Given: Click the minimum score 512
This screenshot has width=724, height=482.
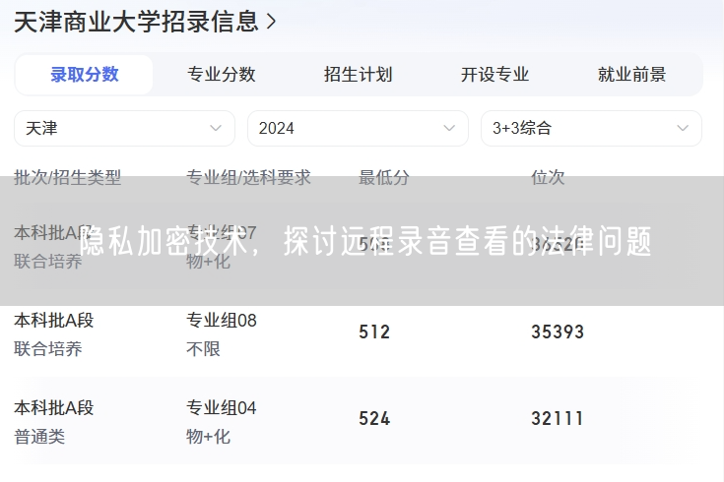Looking at the screenshot, I should pos(374,332).
